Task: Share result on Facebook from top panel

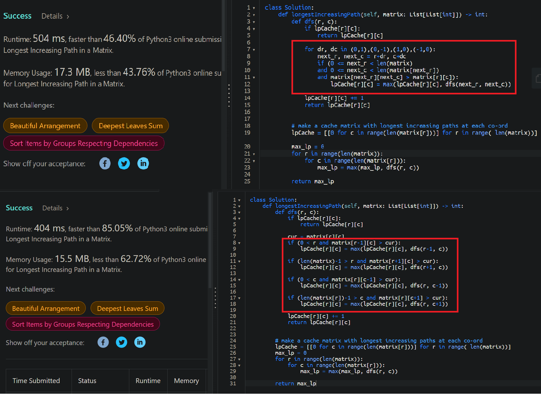Action: [x=104, y=163]
